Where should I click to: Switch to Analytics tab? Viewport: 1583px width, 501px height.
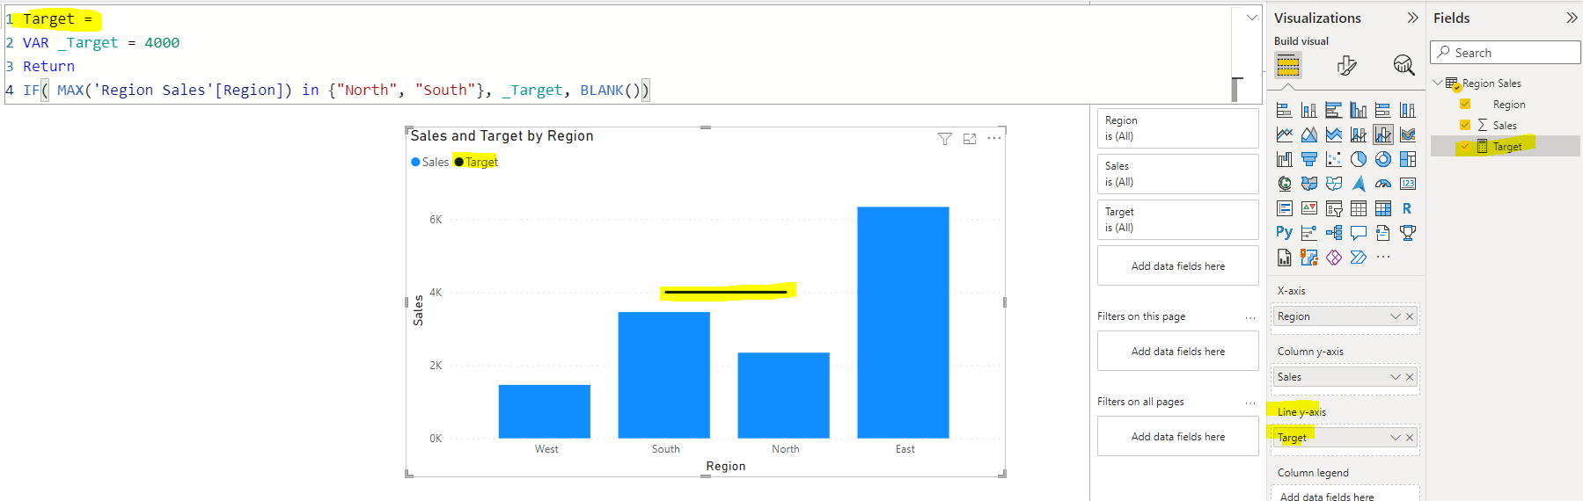click(1403, 65)
